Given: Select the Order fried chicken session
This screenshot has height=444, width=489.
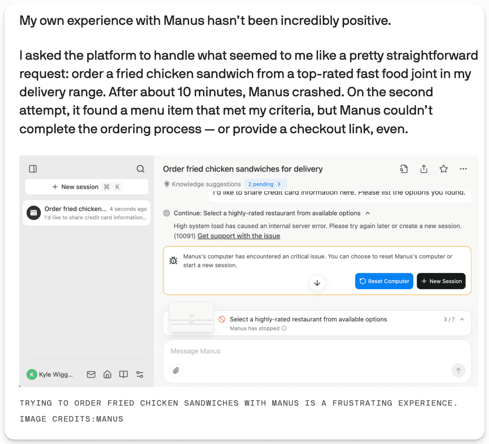Looking at the screenshot, I should 86,213.
